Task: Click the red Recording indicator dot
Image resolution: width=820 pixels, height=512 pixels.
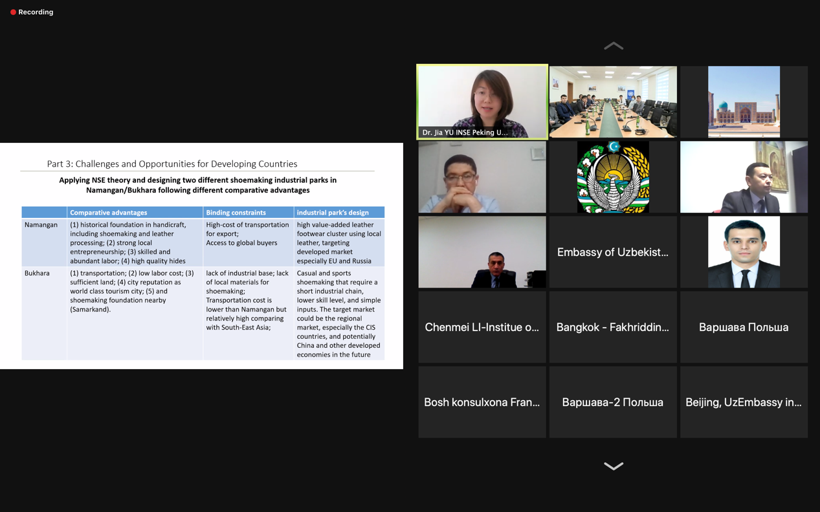Action: click(13, 12)
